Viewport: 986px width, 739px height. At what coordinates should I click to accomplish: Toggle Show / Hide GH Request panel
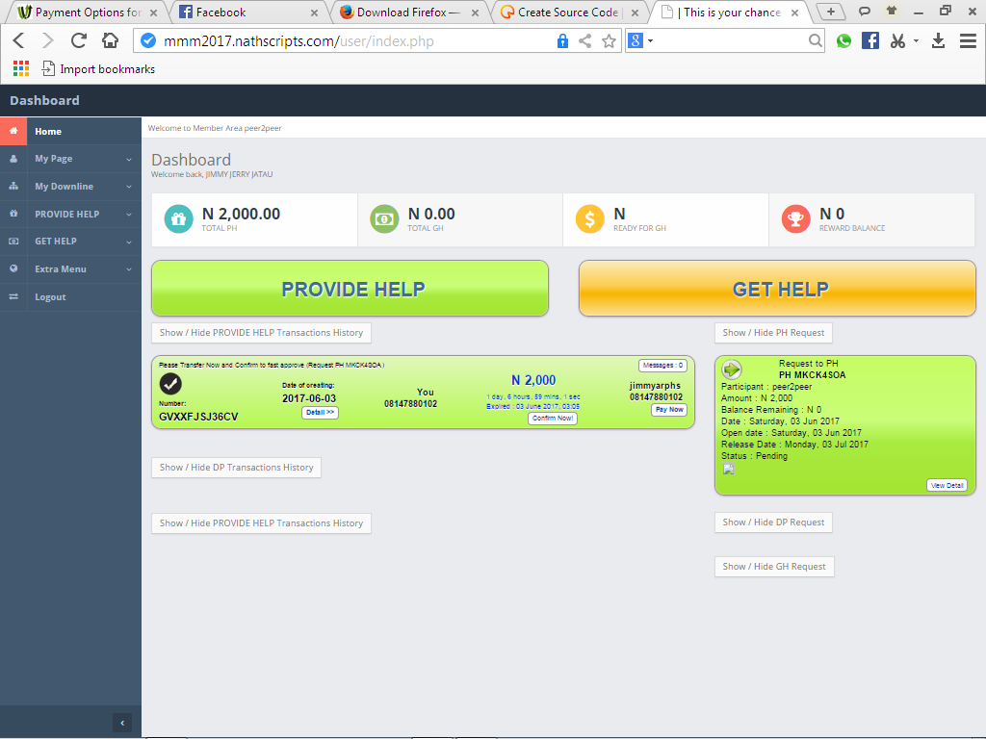coord(773,566)
